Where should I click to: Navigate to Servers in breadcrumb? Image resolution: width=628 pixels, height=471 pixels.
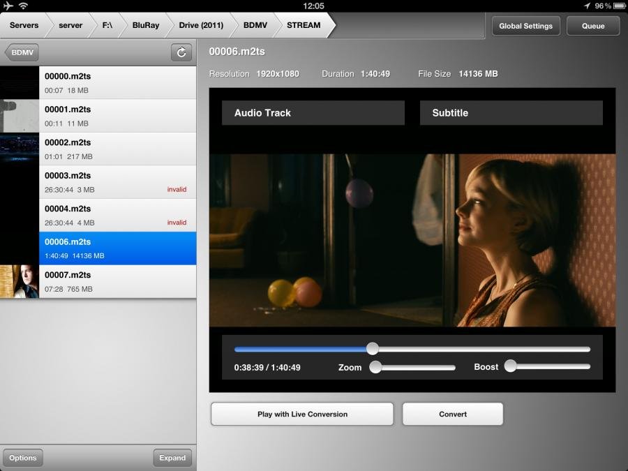(24, 25)
